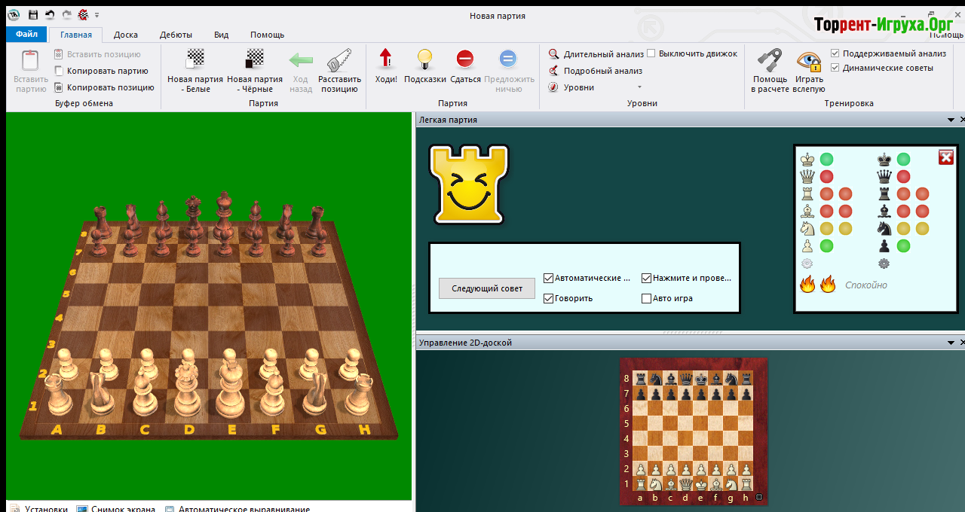This screenshot has height=512, width=965.
Task: Enable Выключить движок checkbox
Action: 651,53
